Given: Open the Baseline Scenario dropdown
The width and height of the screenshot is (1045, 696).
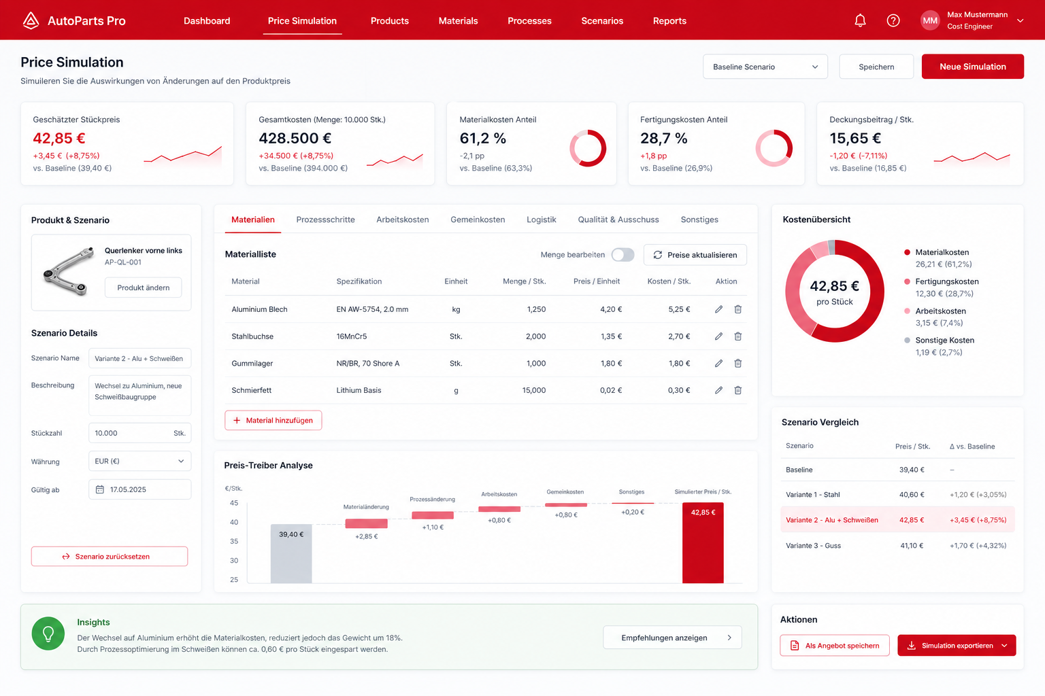Looking at the screenshot, I should click(x=765, y=67).
